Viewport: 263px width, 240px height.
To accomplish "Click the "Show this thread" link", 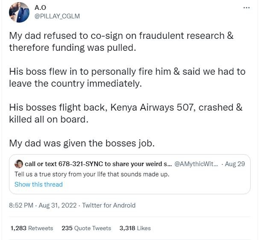I will [38, 184].
